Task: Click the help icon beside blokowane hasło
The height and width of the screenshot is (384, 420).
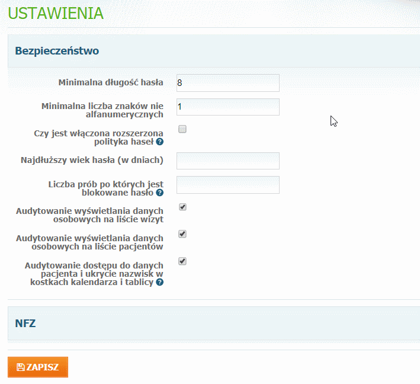Action: [159, 193]
